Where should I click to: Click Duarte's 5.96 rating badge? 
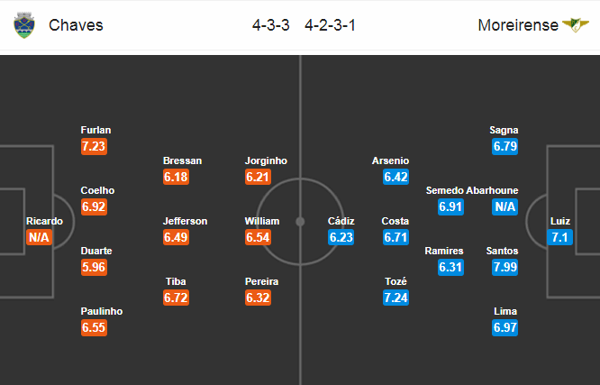94,267
